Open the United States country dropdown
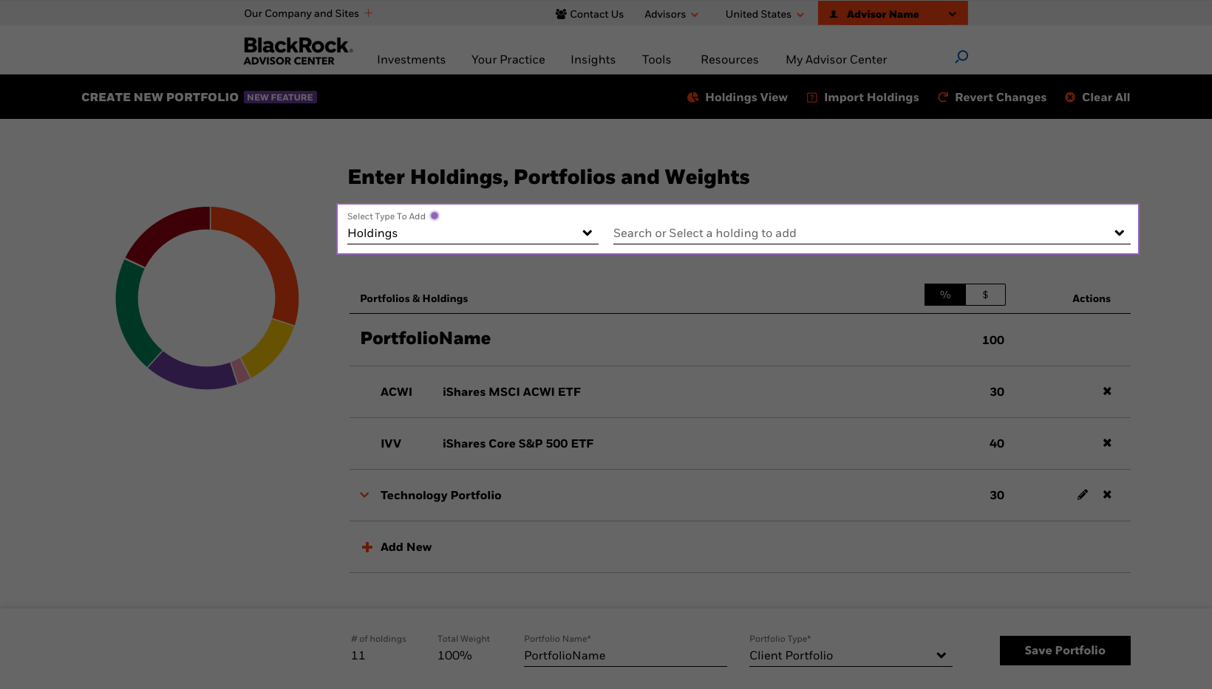 coord(765,14)
